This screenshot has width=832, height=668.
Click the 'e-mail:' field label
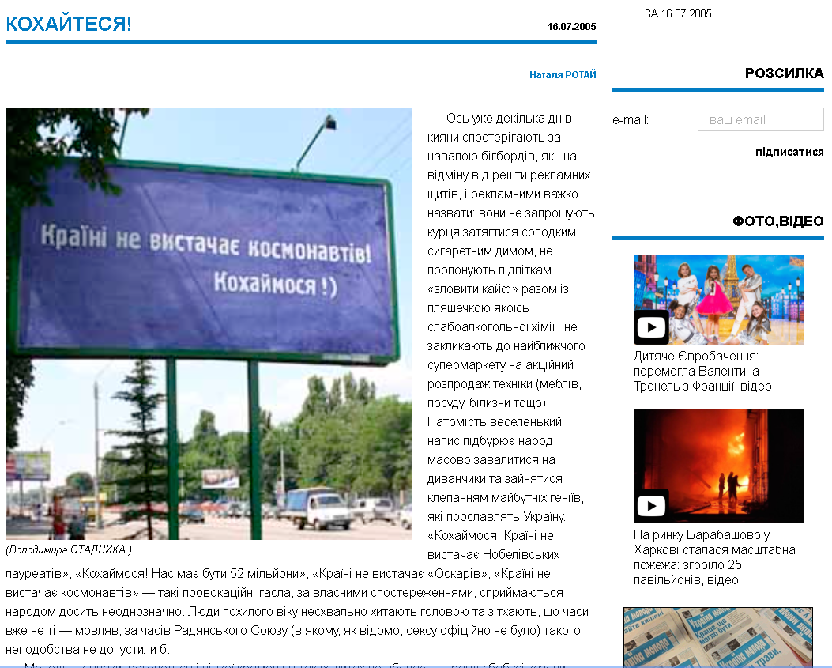(631, 120)
